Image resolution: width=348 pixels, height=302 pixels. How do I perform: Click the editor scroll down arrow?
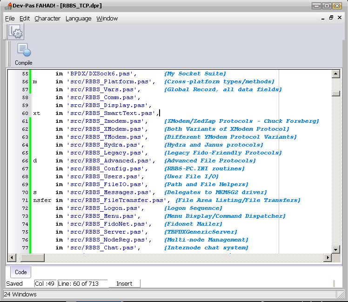tap(335, 249)
